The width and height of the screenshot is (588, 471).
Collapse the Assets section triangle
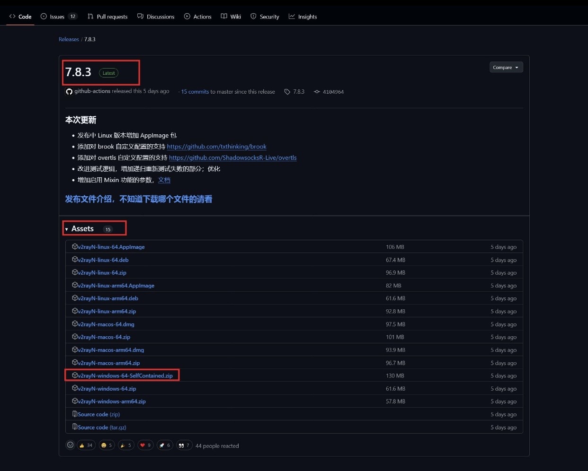[x=67, y=229]
